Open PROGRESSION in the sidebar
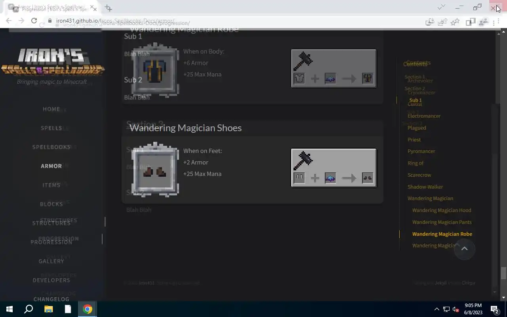Viewport: 507px width, 317px height. coord(51,242)
